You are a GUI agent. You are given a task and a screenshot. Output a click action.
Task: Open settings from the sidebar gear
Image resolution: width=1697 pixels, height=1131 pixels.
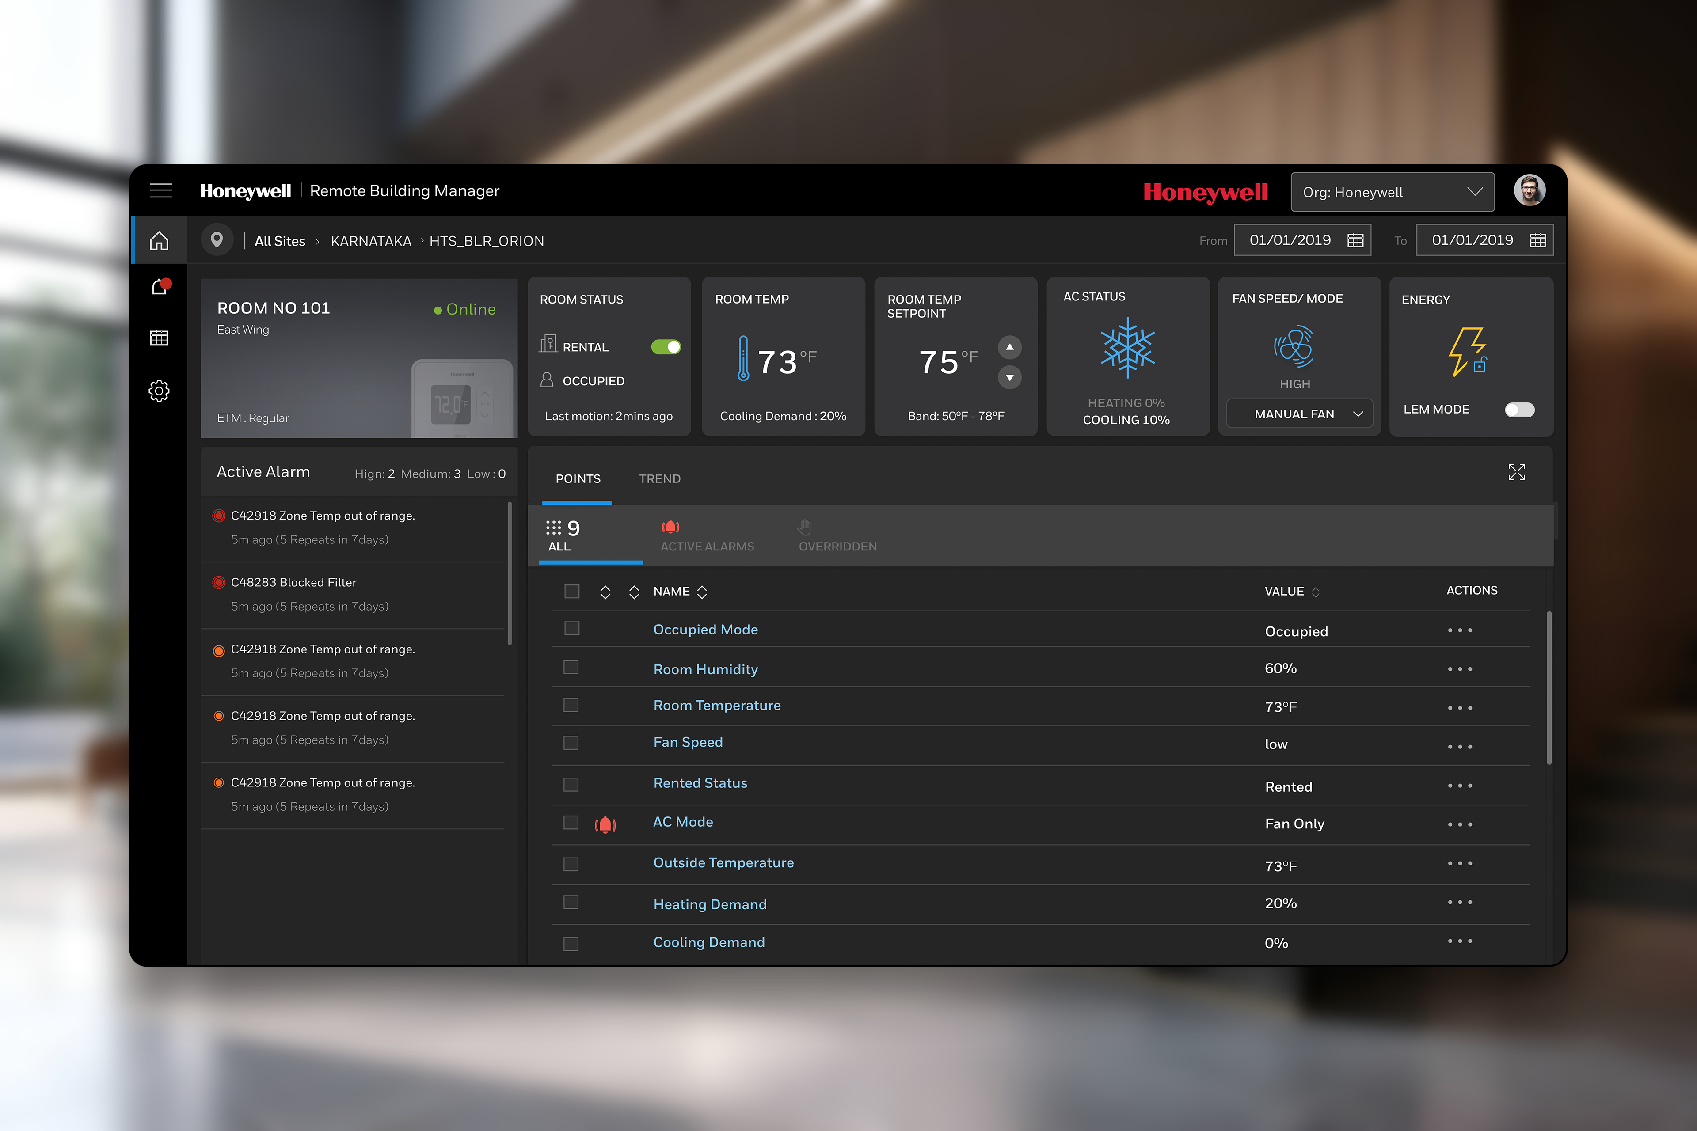point(159,391)
